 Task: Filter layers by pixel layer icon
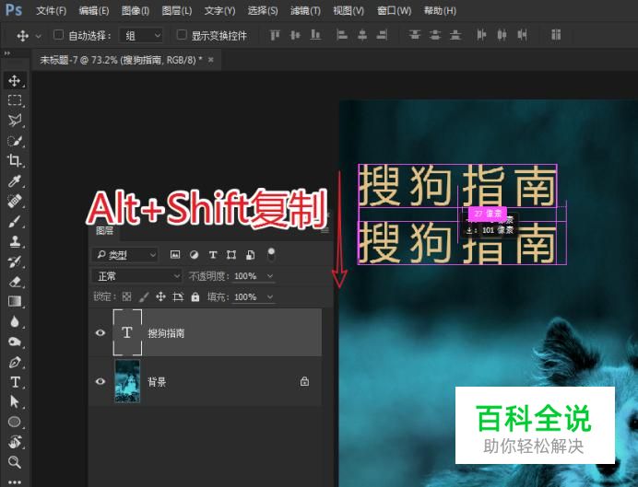click(x=175, y=255)
